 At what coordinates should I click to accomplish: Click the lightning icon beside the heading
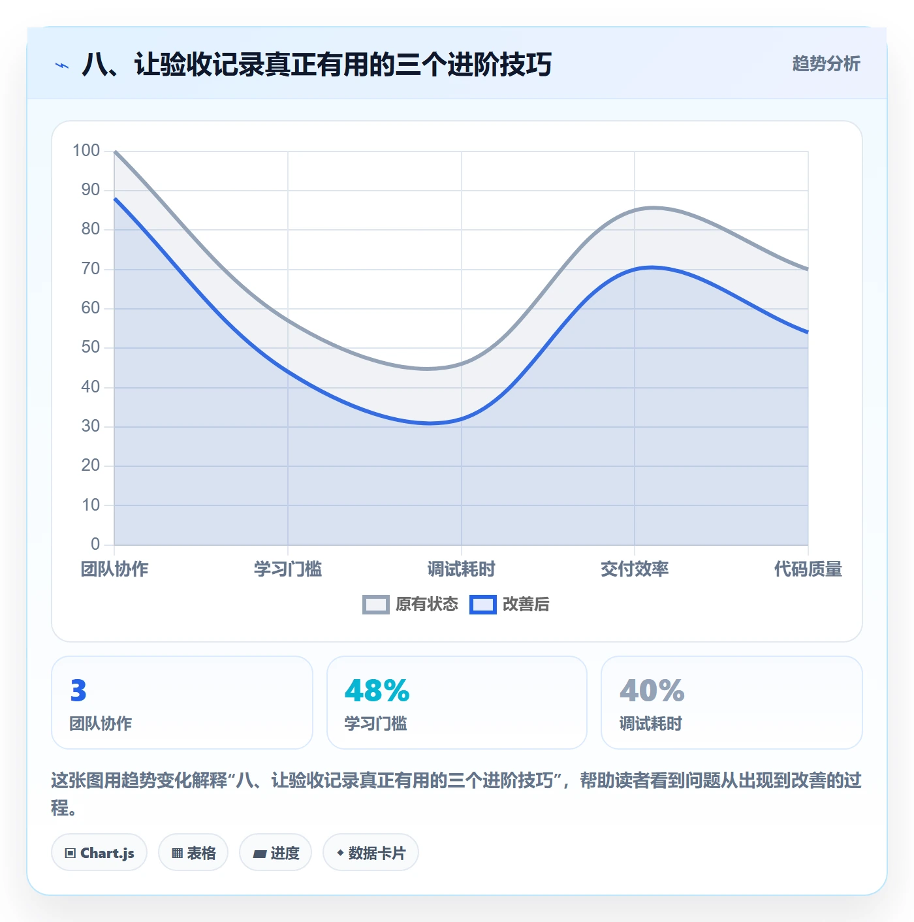point(62,65)
